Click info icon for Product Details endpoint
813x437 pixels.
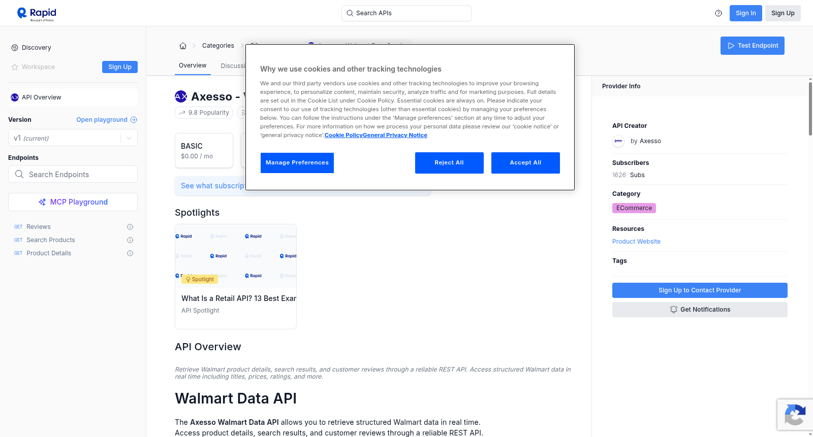coord(130,253)
